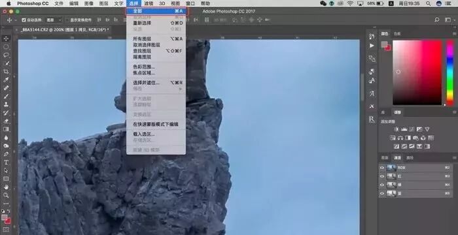The image size is (458, 235).
Task: Choose 载入选区... menu item
Action: pos(156,134)
